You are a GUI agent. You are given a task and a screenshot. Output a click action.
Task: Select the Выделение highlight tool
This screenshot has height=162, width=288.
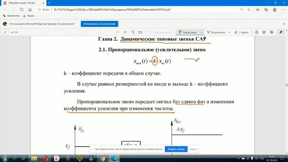click(x=216, y=32)
